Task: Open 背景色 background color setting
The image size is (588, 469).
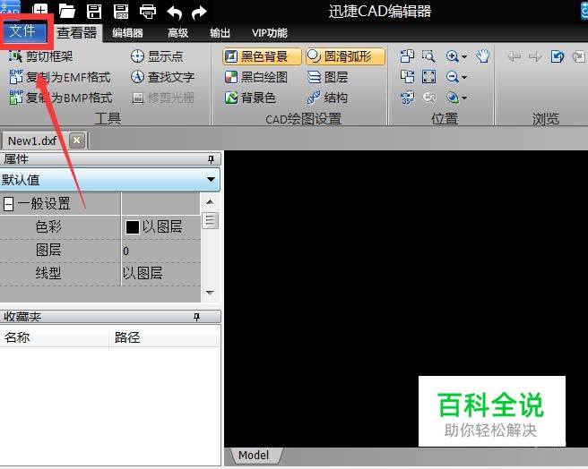Action: 250,98
